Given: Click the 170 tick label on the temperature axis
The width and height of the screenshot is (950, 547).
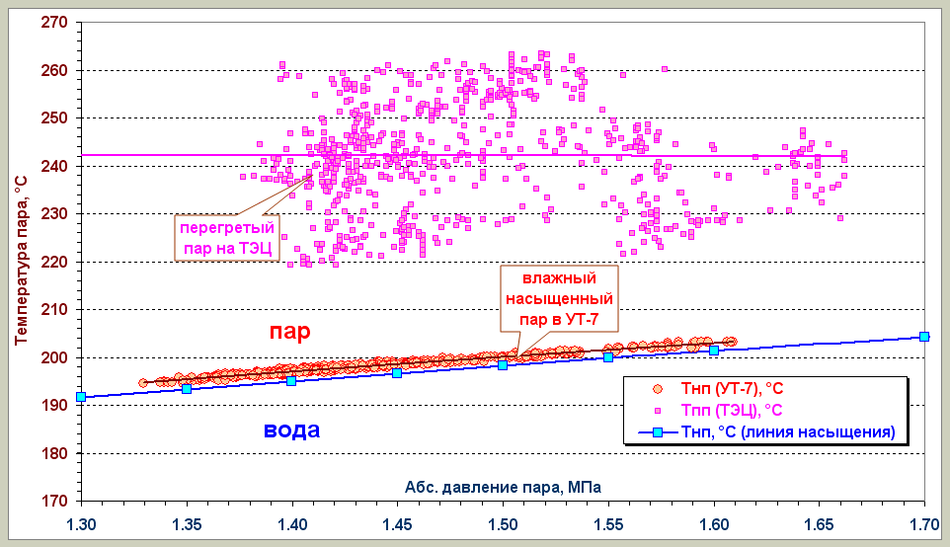Looking at the screenshot, I should click(55, 501).
